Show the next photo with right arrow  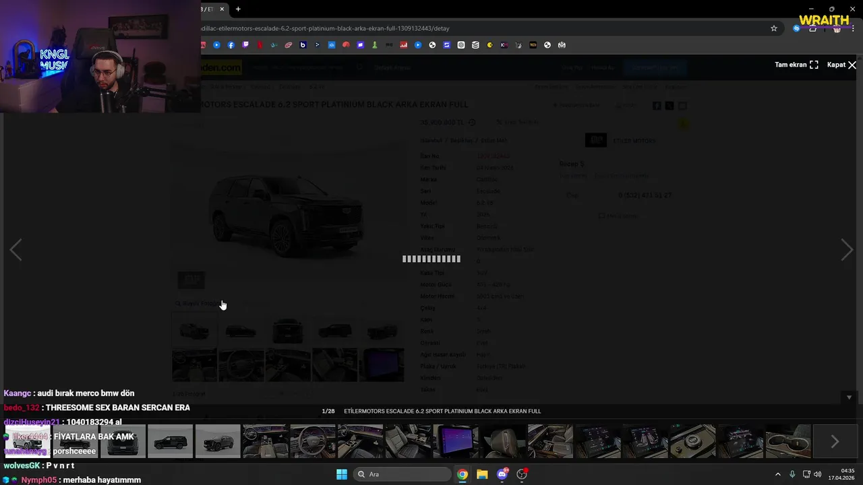(847, 250)
